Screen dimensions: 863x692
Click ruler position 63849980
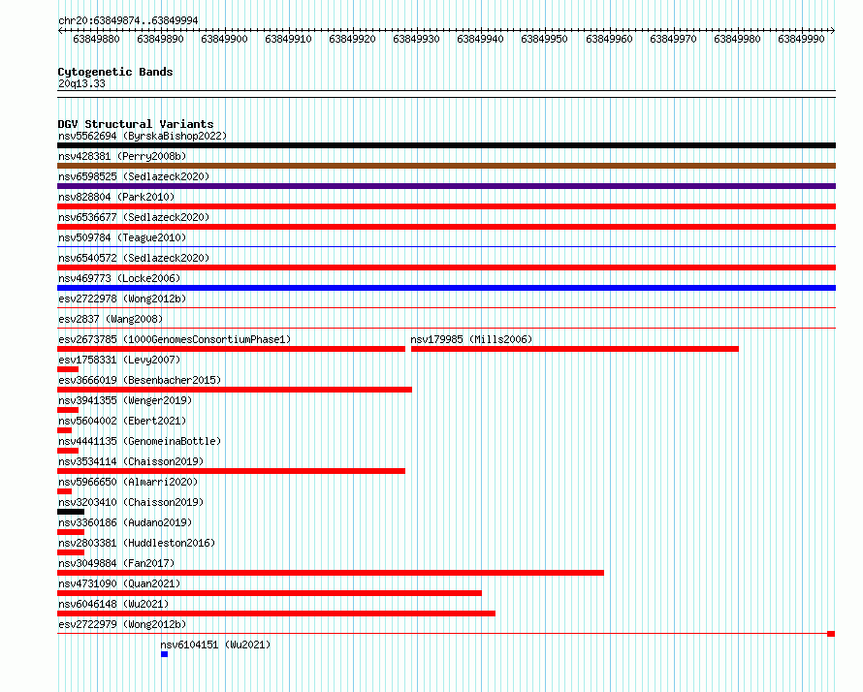point(737,39)
